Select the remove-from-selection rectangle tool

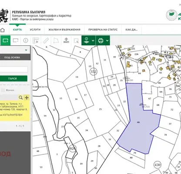point(16,40)
